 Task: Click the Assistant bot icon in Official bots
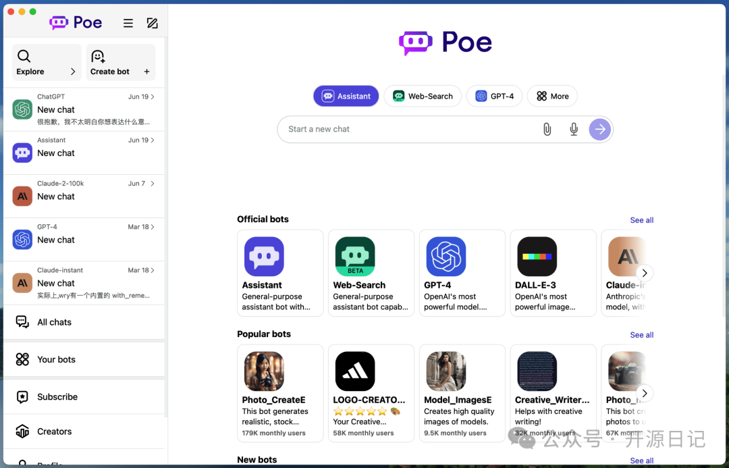coord(264,257)
